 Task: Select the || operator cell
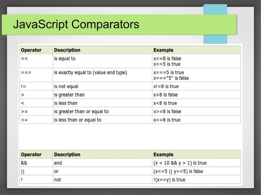tap(23, 171)
